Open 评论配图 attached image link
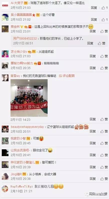The width and height of the screenshot is (109, 199). pyautogui.click(x=67, y=76)
